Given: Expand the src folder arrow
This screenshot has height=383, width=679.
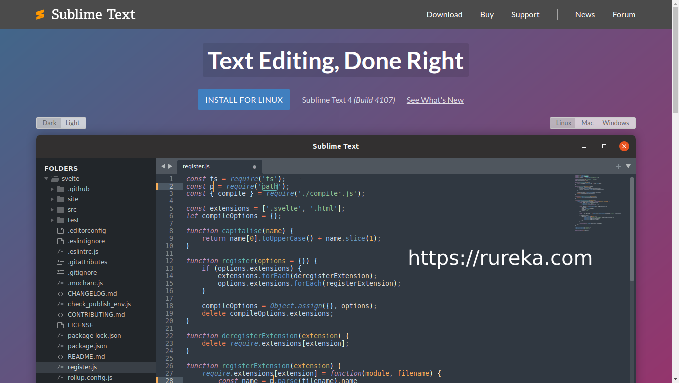Looking at the screenshot, I should point(52,210).
